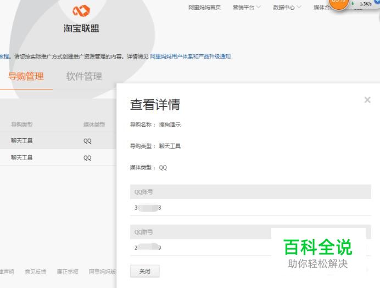Click QQ in the first table row
The image size is (380, 288).
click(x=87, y=141)
